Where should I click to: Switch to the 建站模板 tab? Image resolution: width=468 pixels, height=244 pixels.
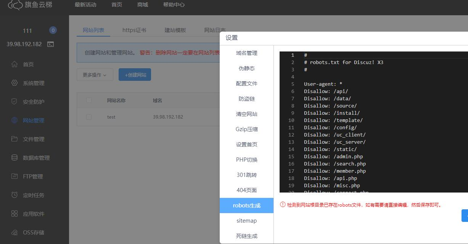click(x=175, y=30)
